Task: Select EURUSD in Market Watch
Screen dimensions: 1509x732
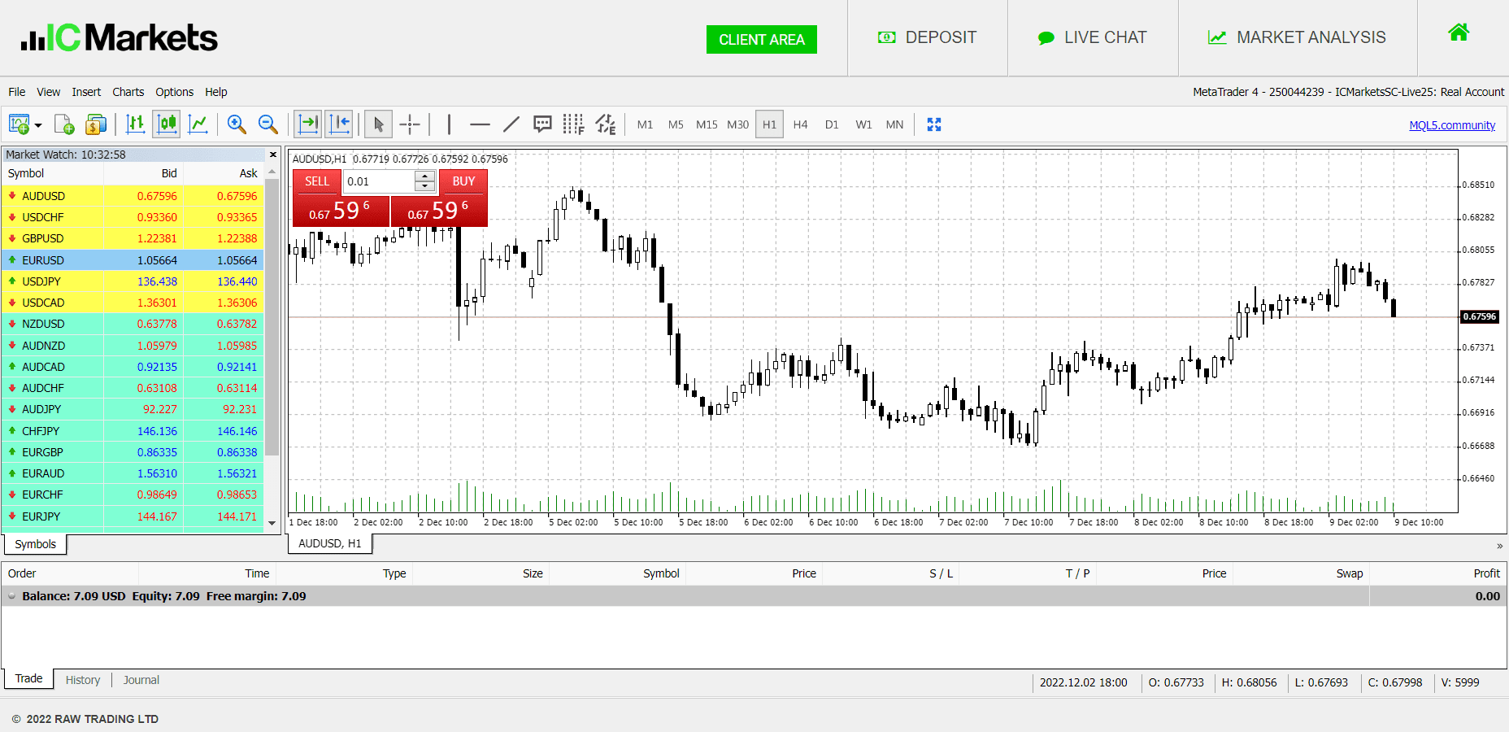Action: 133,260
